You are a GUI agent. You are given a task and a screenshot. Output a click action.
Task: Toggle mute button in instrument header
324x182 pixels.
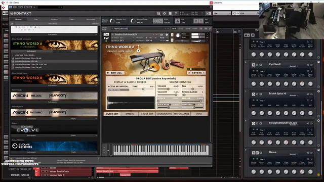pos(172,40)
